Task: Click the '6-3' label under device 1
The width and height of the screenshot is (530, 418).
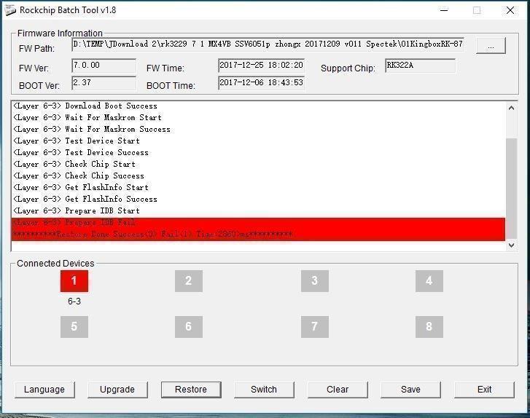Action: 74,301
